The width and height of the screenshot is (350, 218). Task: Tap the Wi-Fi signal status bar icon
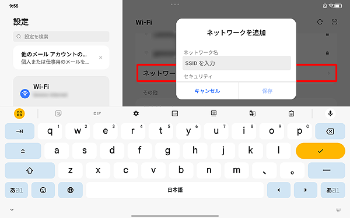[331, 6]
